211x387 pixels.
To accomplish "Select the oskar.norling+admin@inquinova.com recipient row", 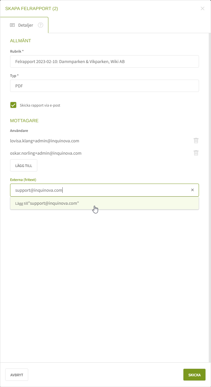I will [x=46, y=153].
